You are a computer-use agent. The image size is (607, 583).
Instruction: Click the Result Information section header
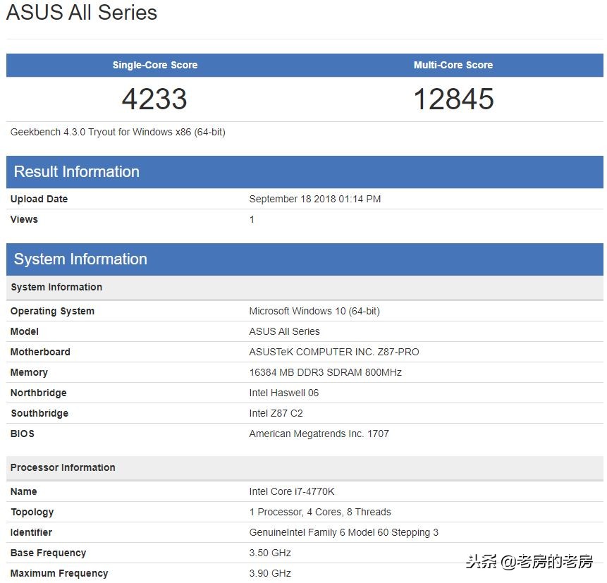pyautogui.click(x=76, y=171)
